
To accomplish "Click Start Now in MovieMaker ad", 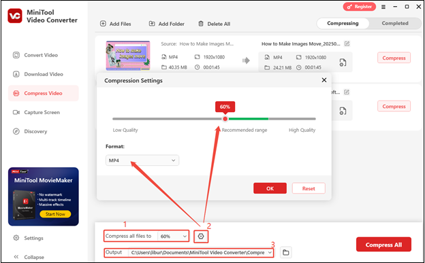I will 55,214.
